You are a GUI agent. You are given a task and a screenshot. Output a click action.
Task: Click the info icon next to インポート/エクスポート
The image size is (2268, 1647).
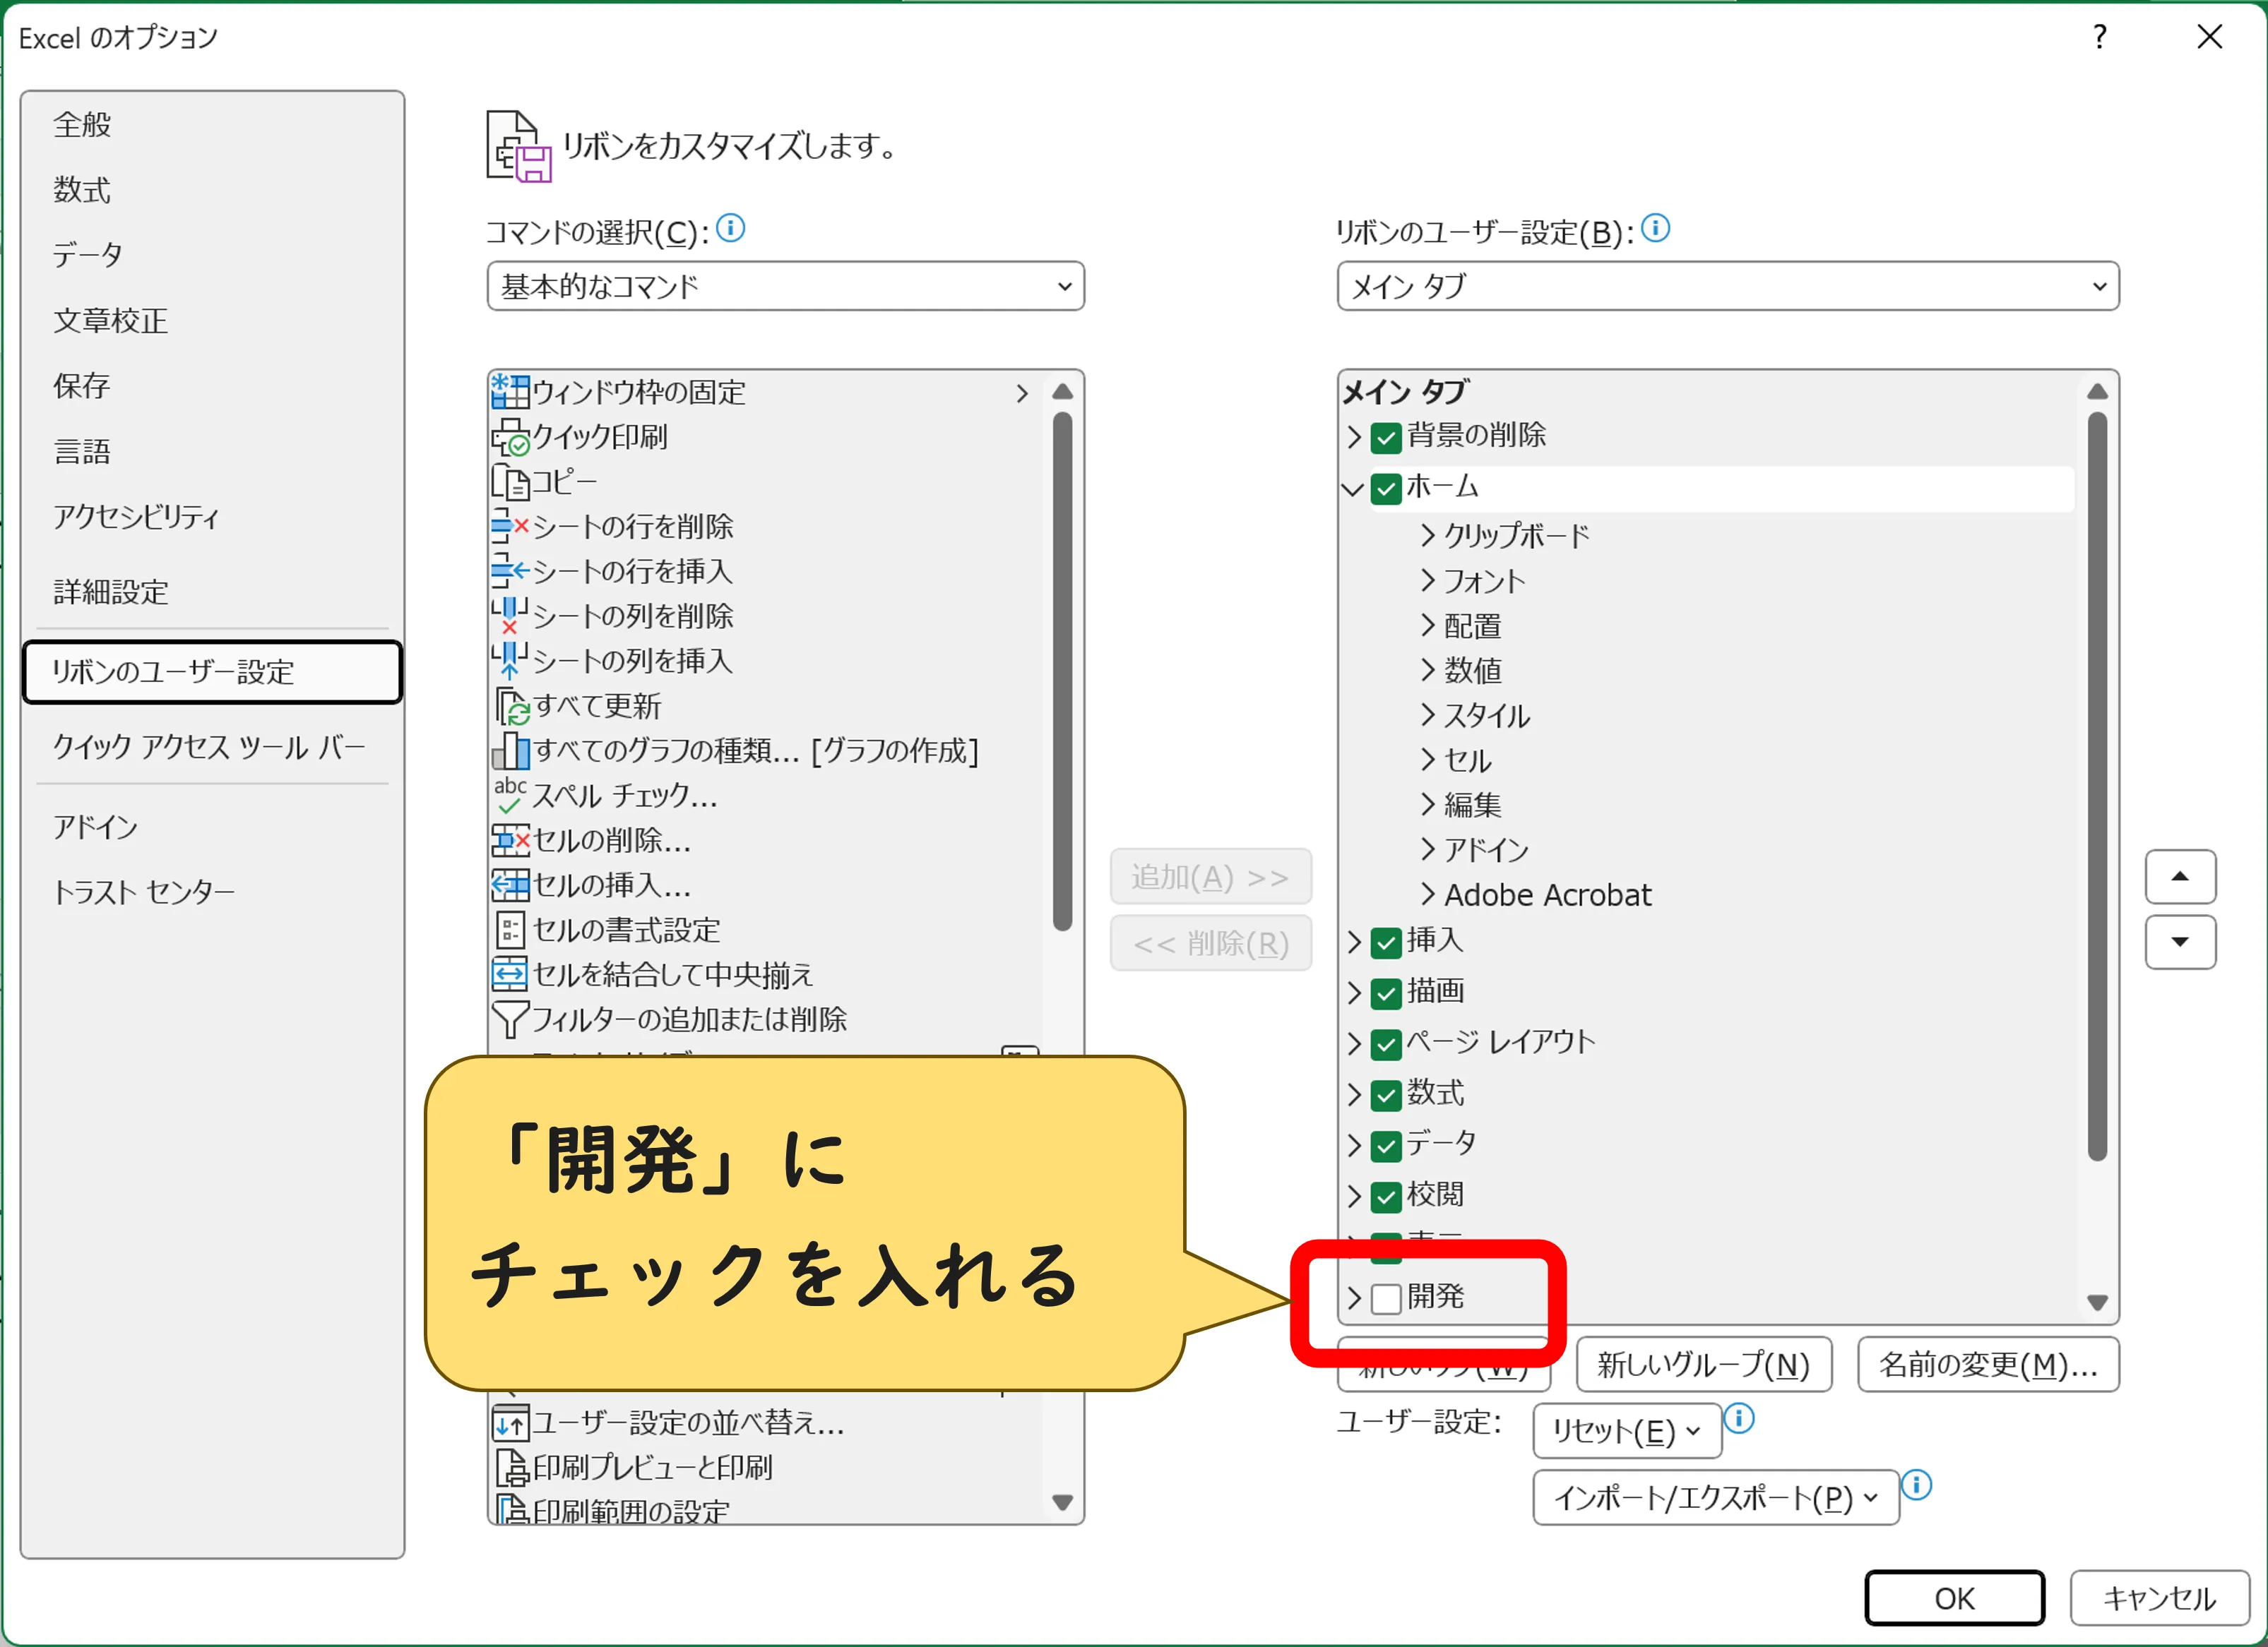point(1917,1485)
